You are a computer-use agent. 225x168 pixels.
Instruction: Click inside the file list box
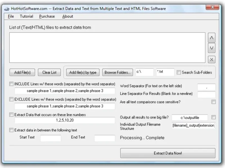coord(107,48)
